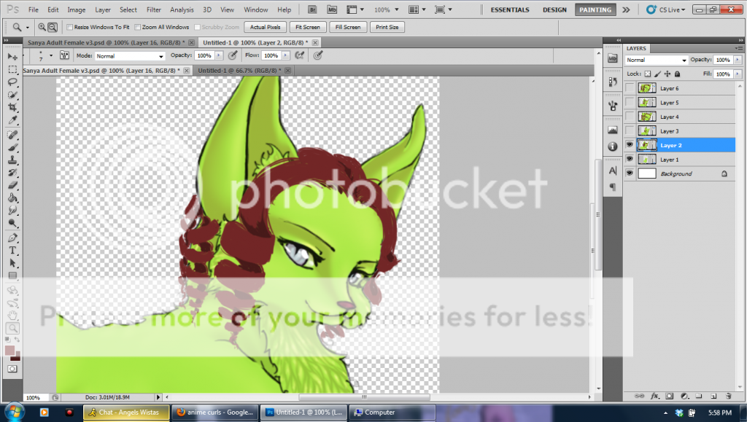
Task: Open the Layers panel Opacity slider arrow
Action: pyautogui.click(x=738, y=60)
